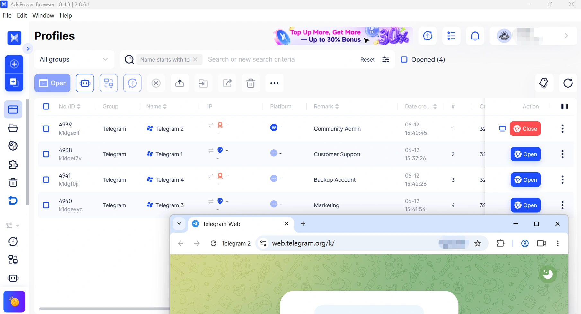Check the box for profile 4938

(x=46, y=154)
